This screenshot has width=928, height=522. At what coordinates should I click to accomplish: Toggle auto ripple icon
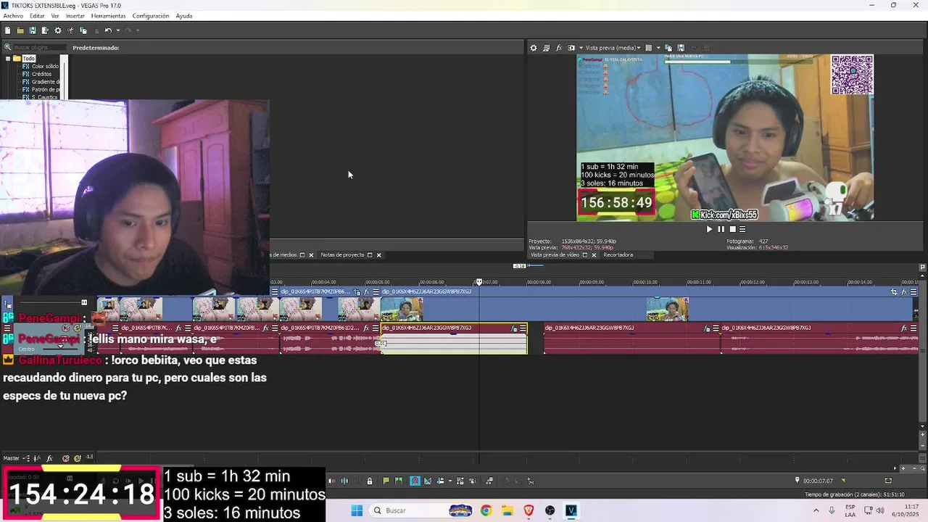440,481
